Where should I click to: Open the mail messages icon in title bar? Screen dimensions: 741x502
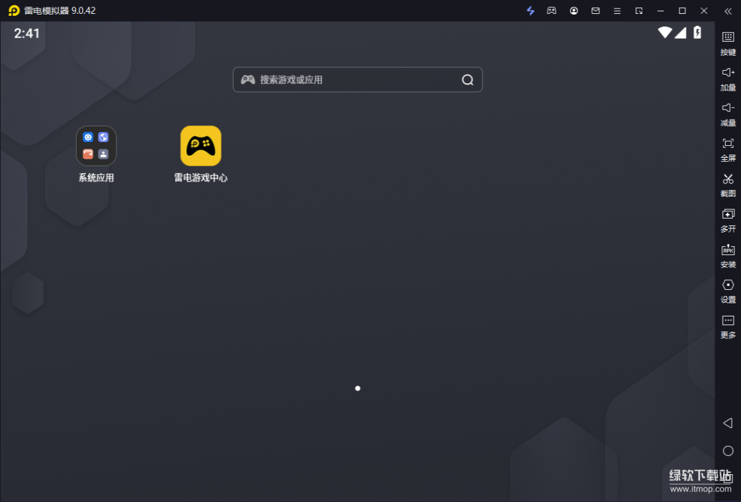point(595,11)
